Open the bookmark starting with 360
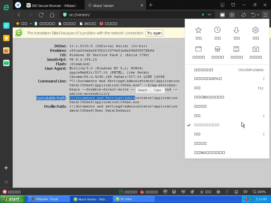 coord(88,24)
